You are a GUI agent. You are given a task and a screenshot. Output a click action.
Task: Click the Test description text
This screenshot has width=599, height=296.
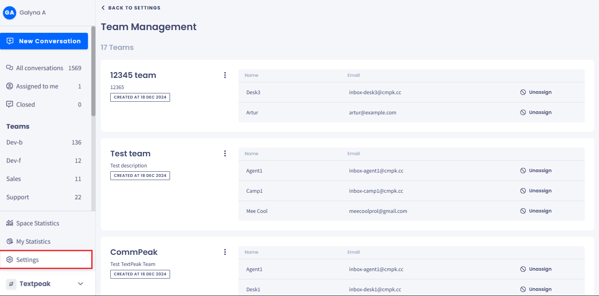[128, 165]
